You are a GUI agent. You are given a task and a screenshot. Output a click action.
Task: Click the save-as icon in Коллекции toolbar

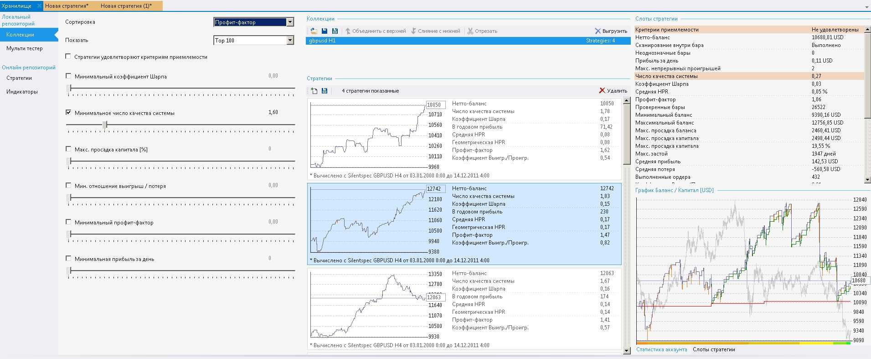point(335,31)
